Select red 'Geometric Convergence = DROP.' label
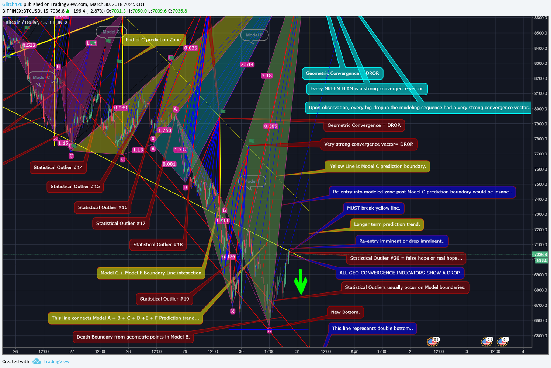Image resolution: width=551 pixels, height=368 pixels. 364,125
